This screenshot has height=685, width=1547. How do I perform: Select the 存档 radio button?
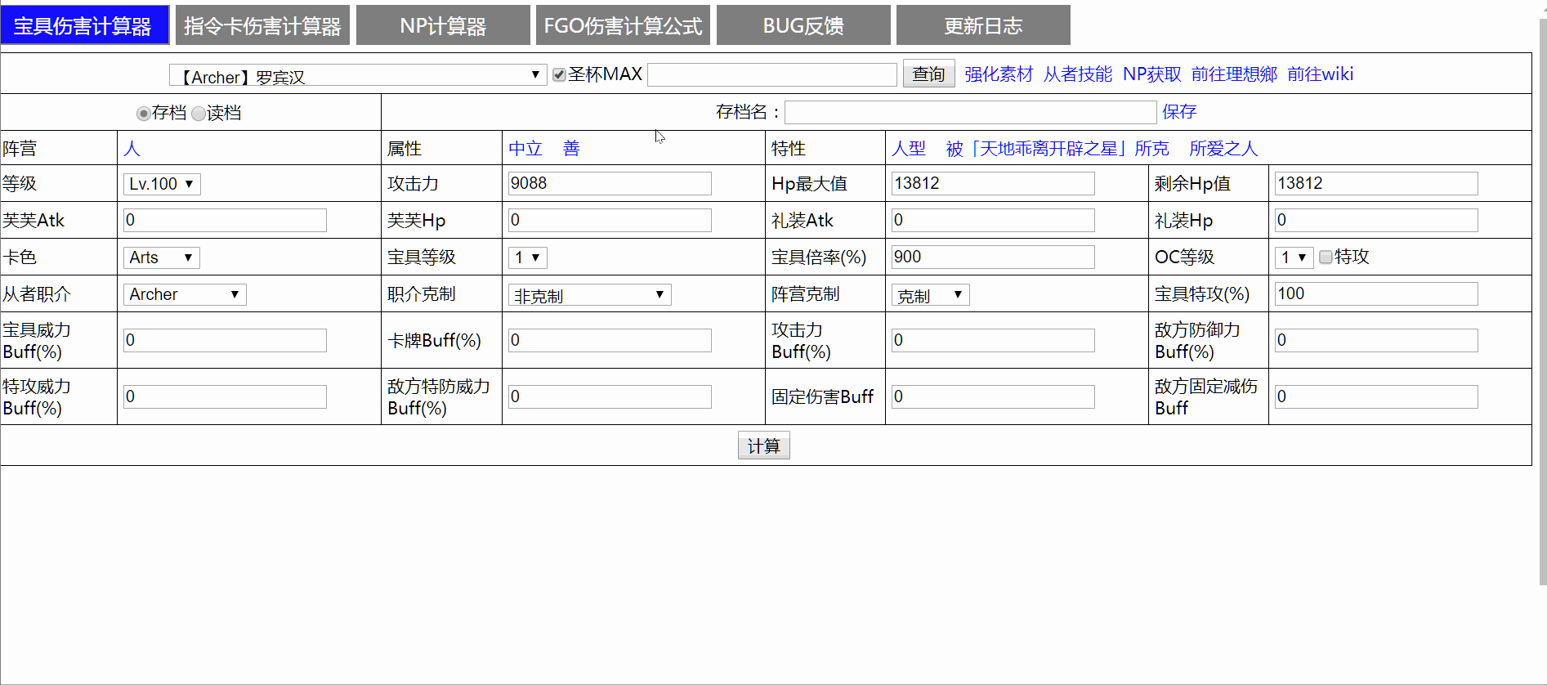coord(143,114)
